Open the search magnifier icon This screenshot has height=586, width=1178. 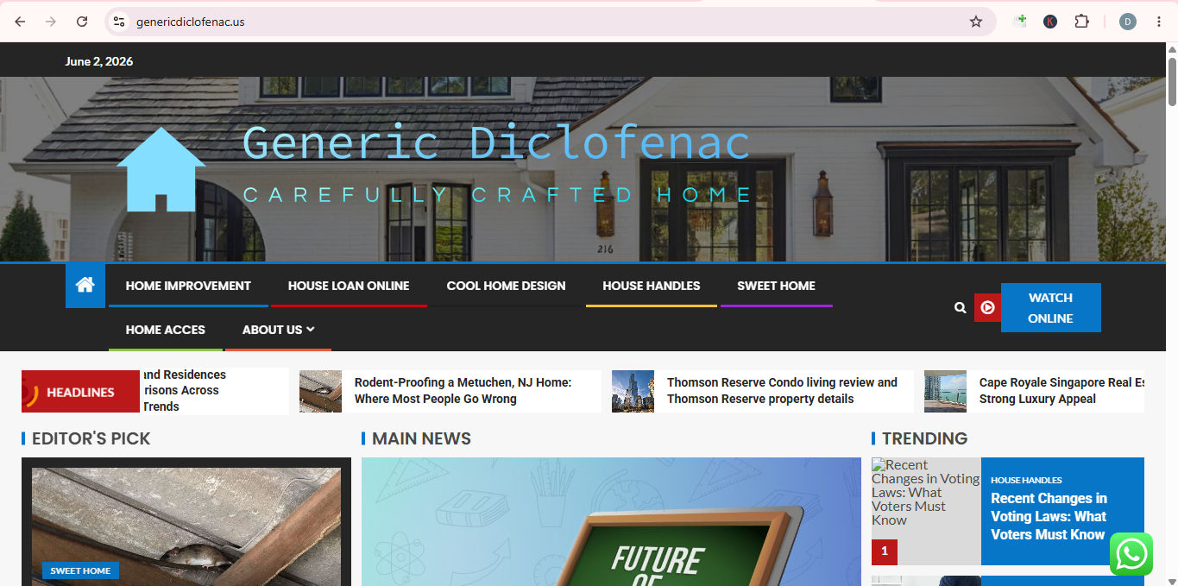960,307
